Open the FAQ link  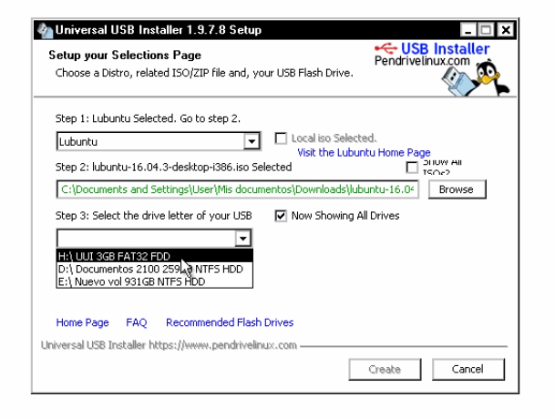point(137,322)
